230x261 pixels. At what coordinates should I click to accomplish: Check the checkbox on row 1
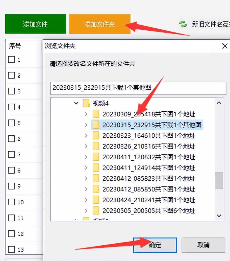click(x=11, y=60)
